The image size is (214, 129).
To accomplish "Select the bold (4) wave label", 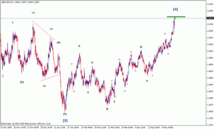I will [x=59, y=43].
